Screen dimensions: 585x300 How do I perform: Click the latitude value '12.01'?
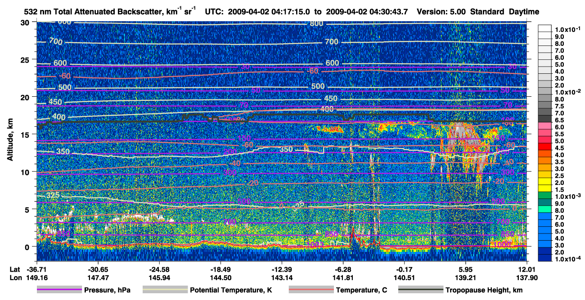tap(527, 269)
